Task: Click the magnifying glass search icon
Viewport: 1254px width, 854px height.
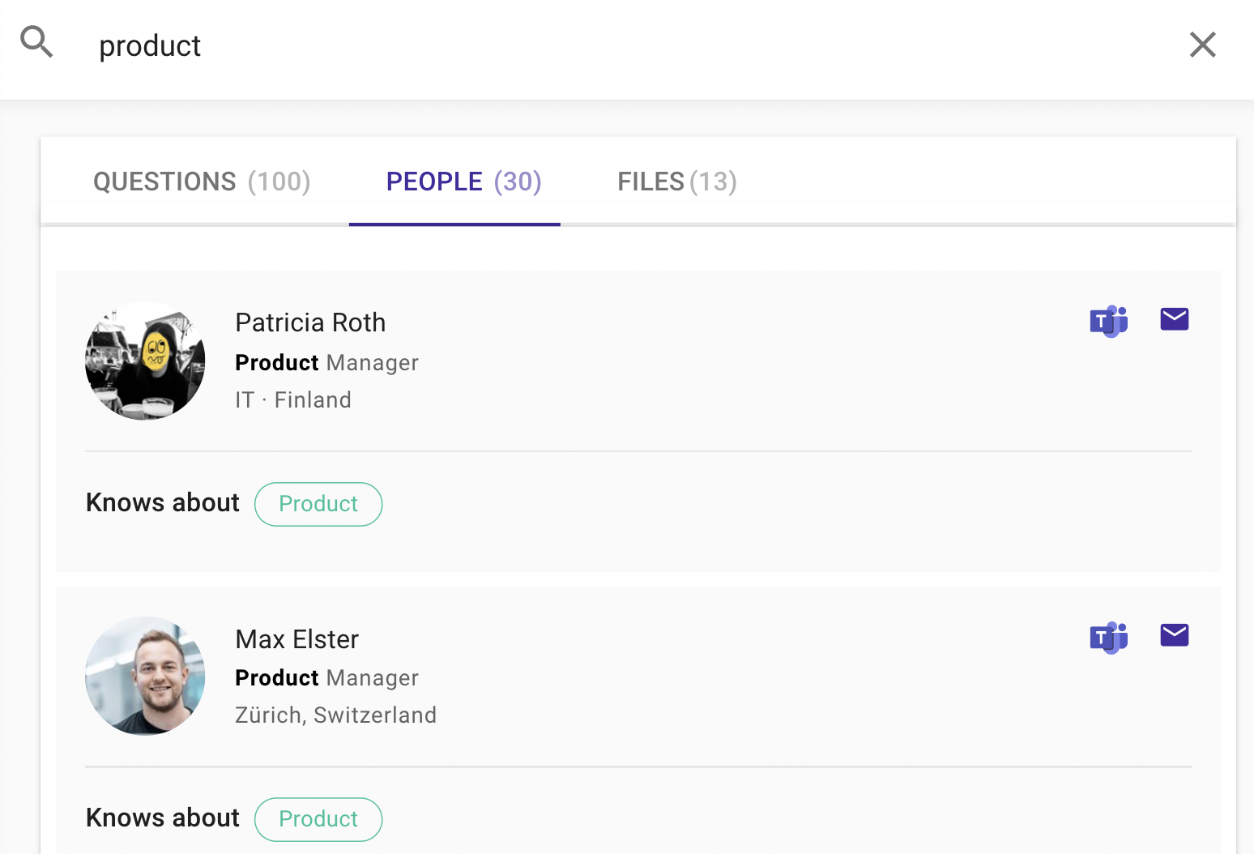Action: click(x=36, y=42)
